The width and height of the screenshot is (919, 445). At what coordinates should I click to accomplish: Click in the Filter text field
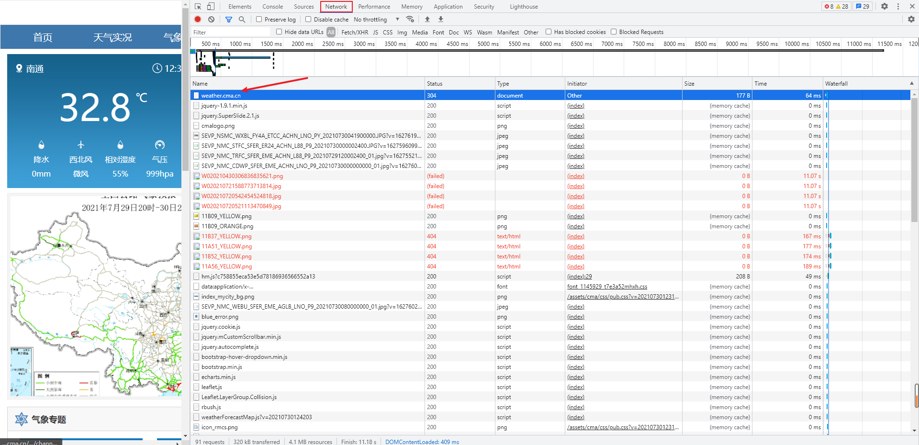[231, 32]
